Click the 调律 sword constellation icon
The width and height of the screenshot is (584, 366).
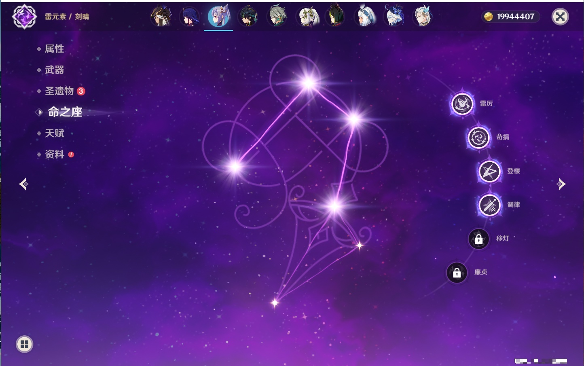pyautogui.click(x=489, y=205)
